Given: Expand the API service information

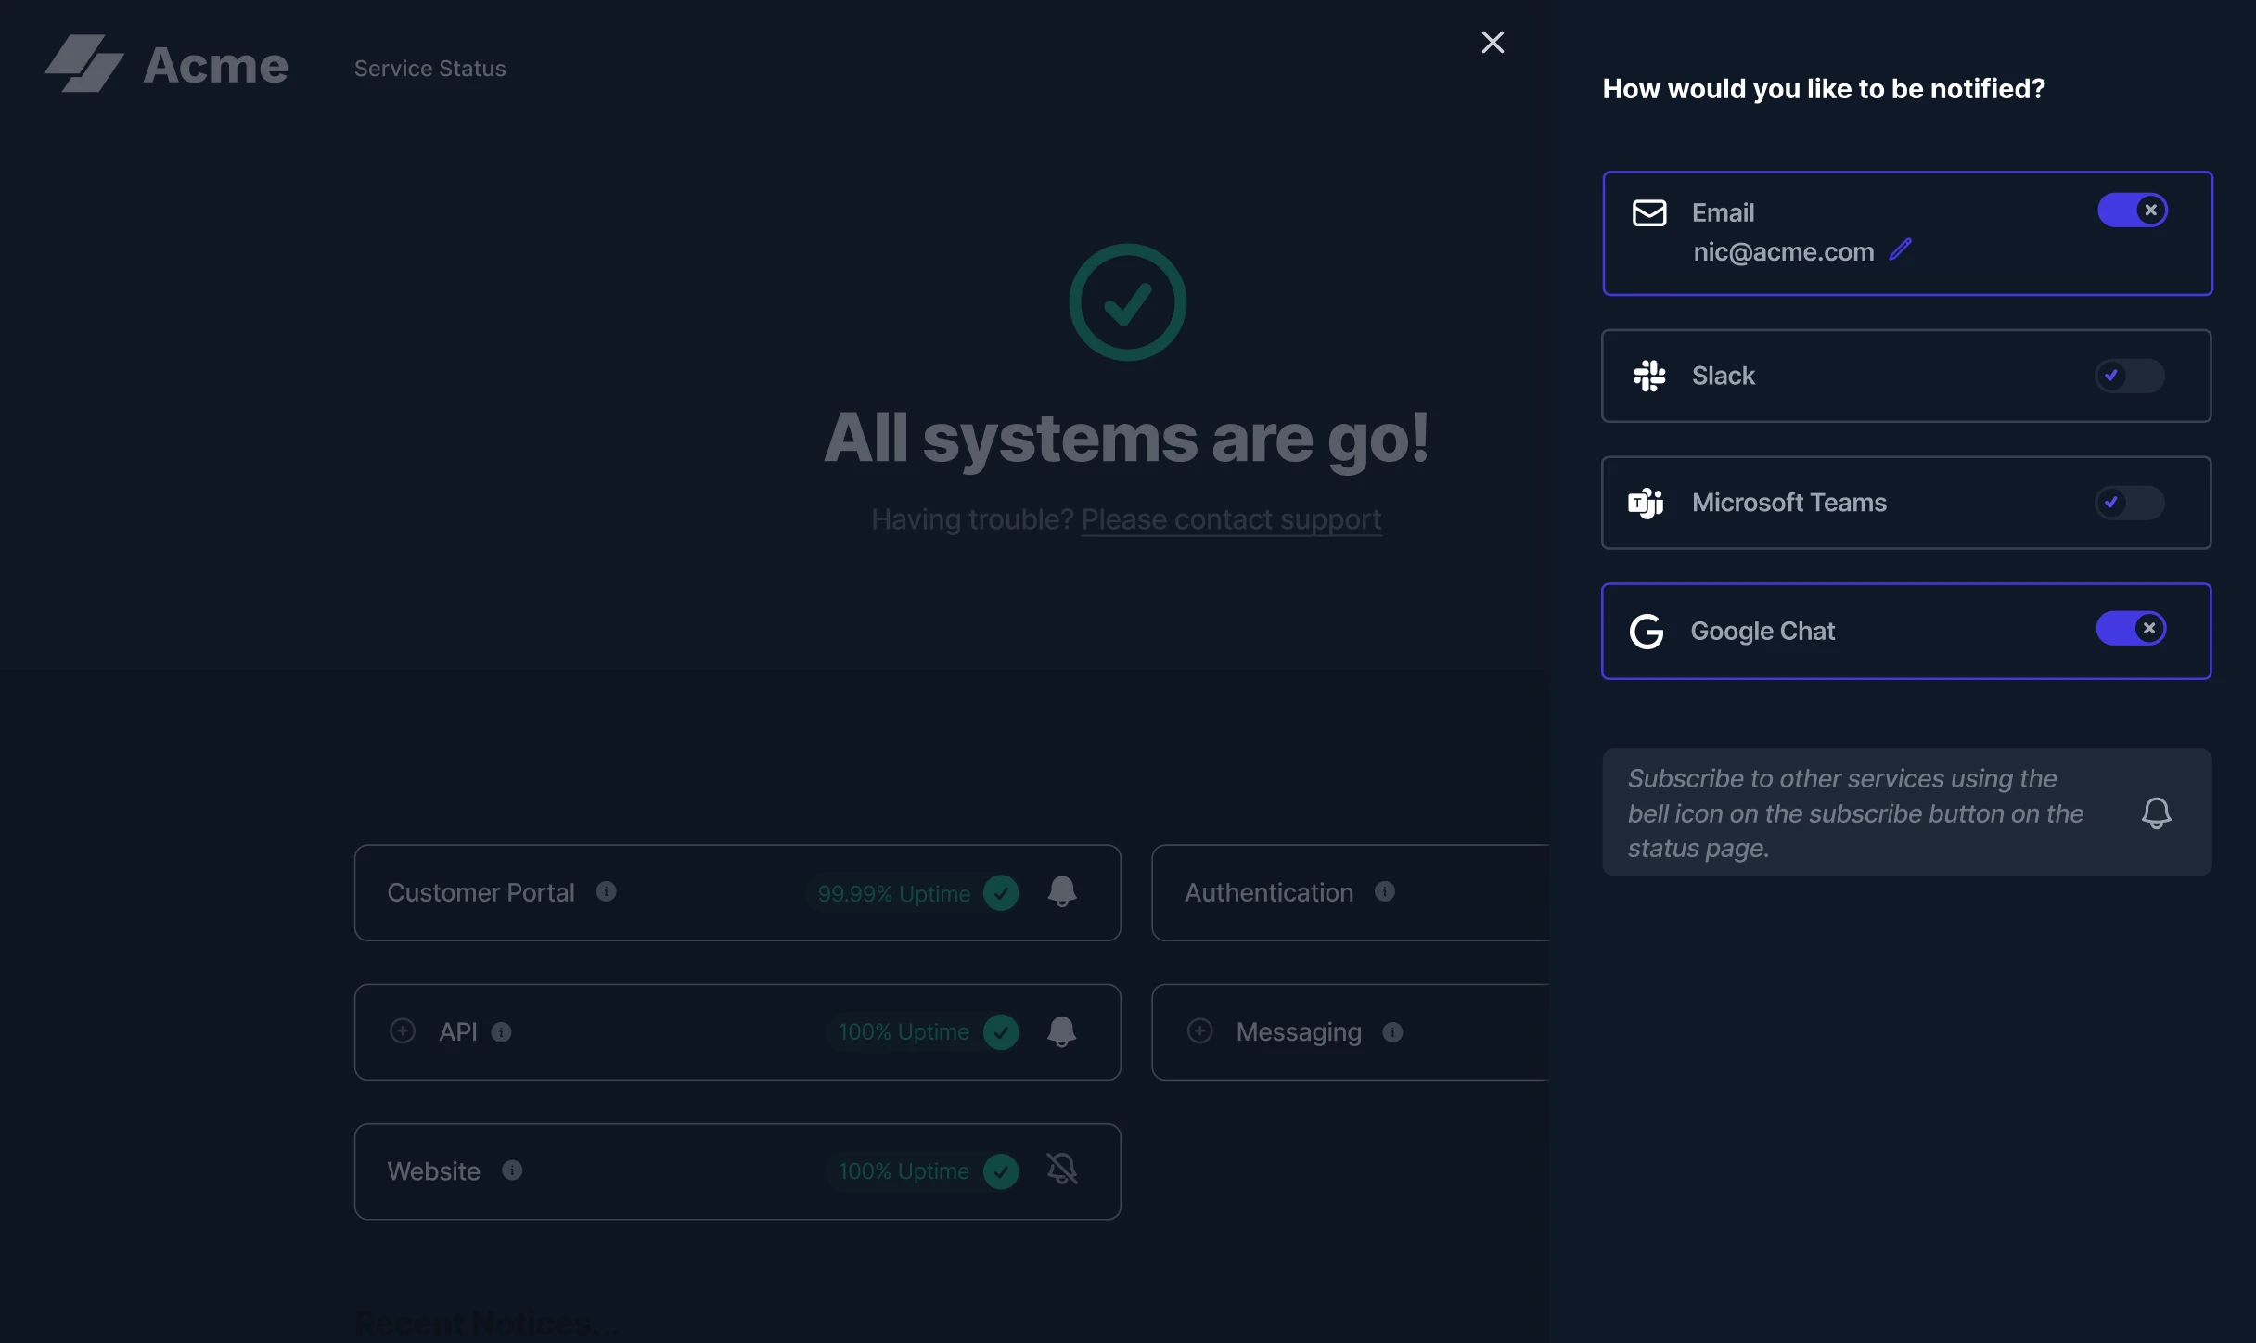Looking at the screenshot, I should pos(402,1031).
